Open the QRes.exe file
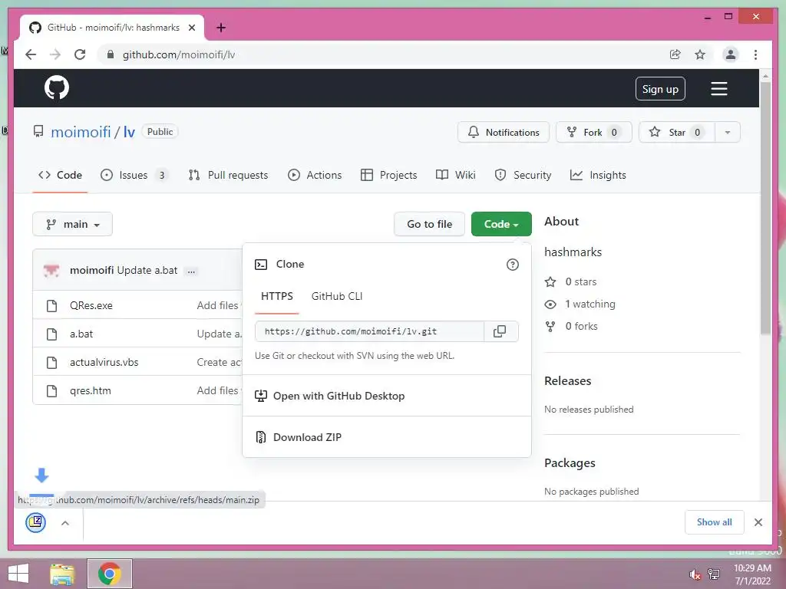 [x=91, y=306]
